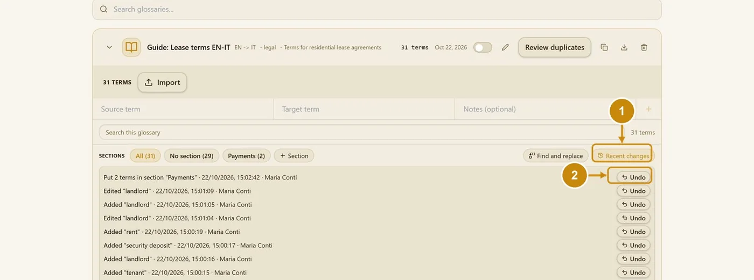Undo Added landlord at 15:01:05
This screenshot has height=280, width=754.
click(633, 204)
